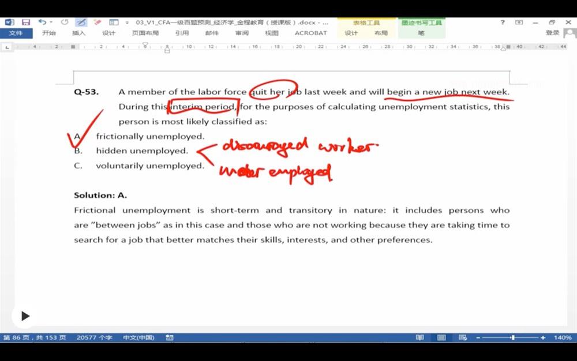
Task: Click the answer text 'hidden unemployed.'
Action: click(142, 151)
